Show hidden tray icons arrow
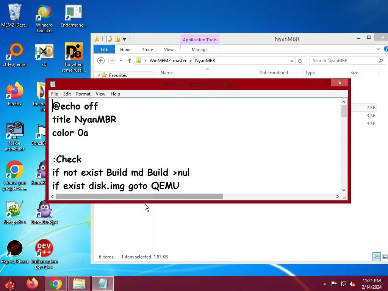 coord(325,284)
